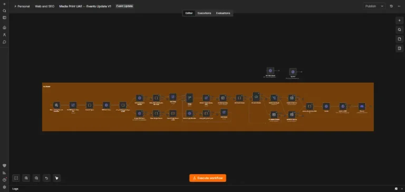Pop out logs panel icon
This screenshot has width=405, height=192.
tap(396, 189)
